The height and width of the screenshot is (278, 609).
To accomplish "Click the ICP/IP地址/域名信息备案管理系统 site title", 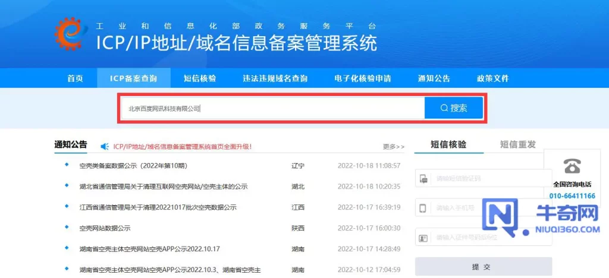I will point(237,43).
